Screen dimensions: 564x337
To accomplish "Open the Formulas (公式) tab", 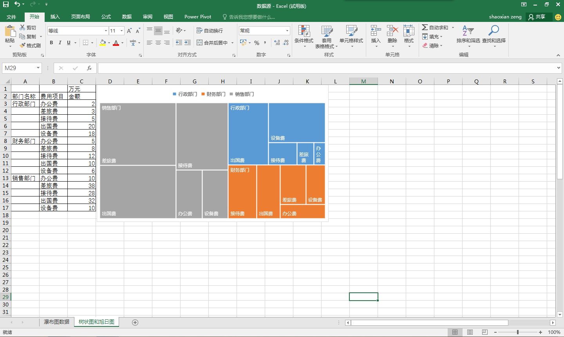I will click(x=106, y=17).
